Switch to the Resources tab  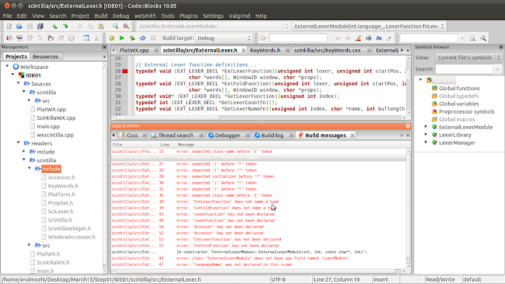point(45,56)
